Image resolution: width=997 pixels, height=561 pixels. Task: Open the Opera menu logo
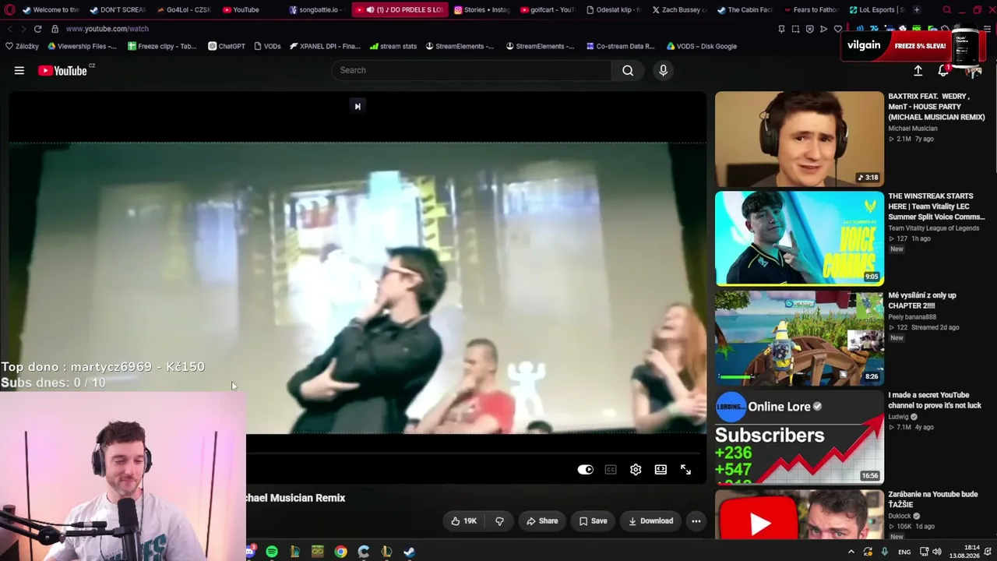point(10,10)
